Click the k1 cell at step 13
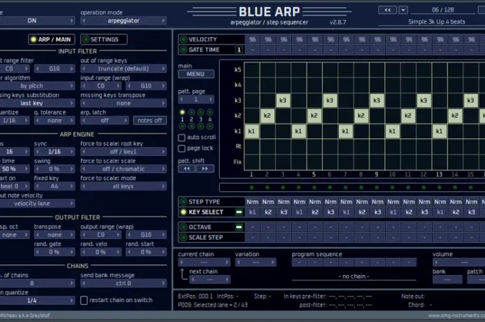 [x=439, y=131]
